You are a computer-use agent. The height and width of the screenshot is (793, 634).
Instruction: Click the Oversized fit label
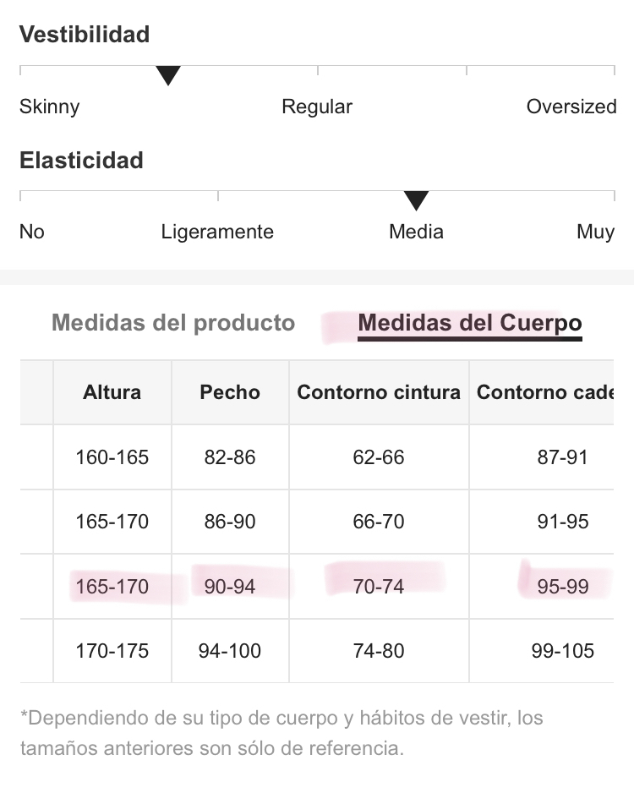click(x=571, y=107)
